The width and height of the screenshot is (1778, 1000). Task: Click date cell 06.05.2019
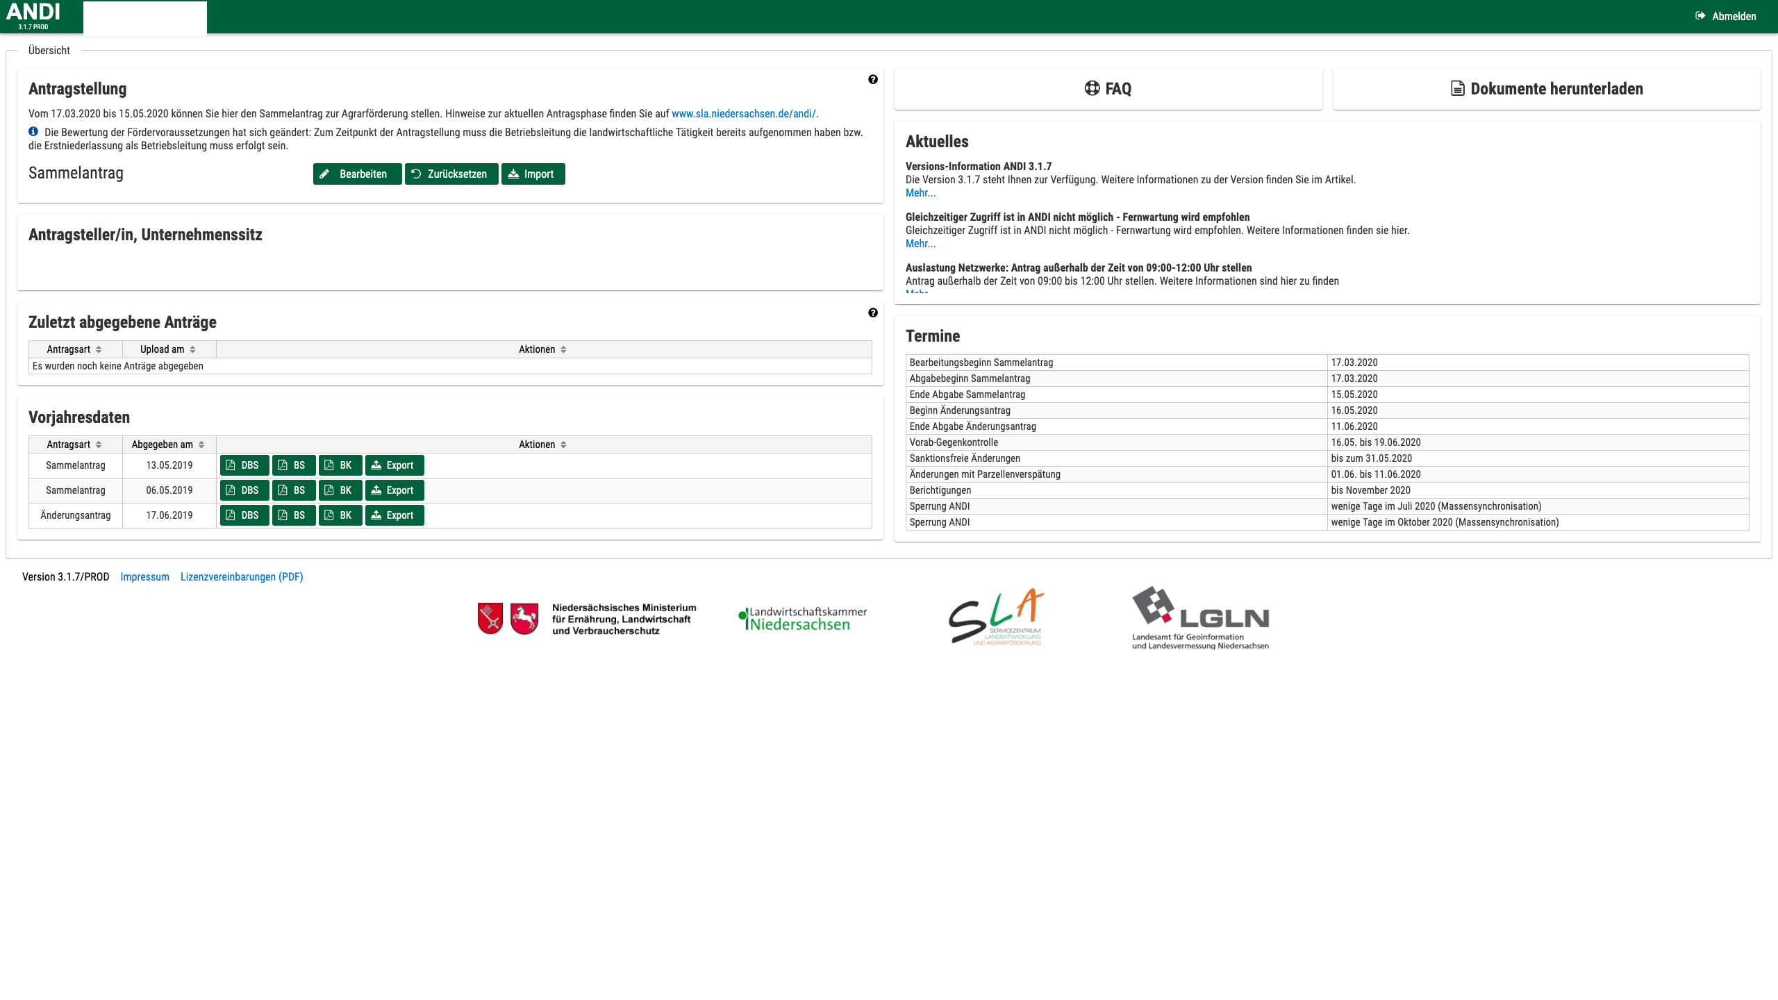pyautogui.click(x=169, y=490)
